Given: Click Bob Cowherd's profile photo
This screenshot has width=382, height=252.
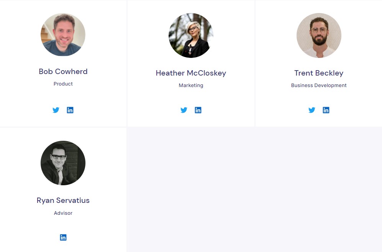Looking at the screenshot, I should [x=63, y=35].
